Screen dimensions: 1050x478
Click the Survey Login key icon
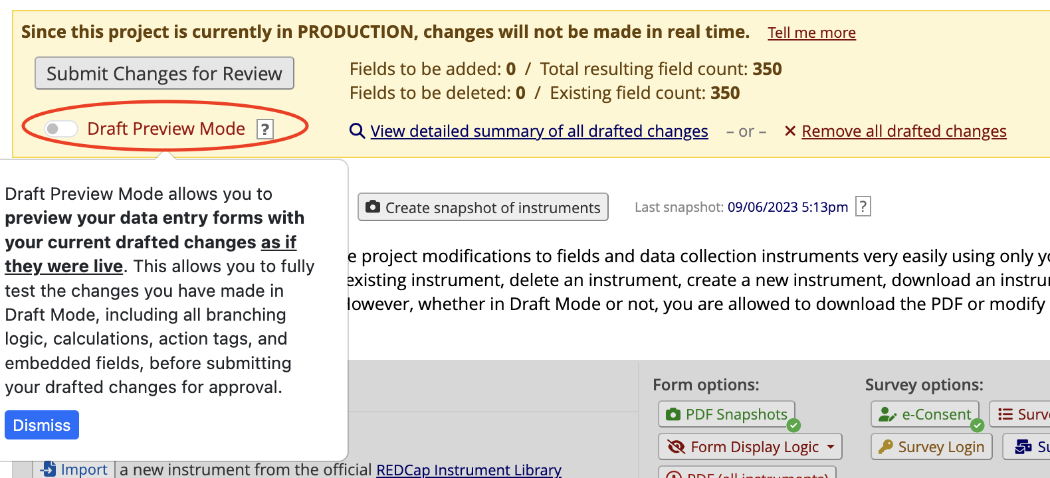[885, 447]
